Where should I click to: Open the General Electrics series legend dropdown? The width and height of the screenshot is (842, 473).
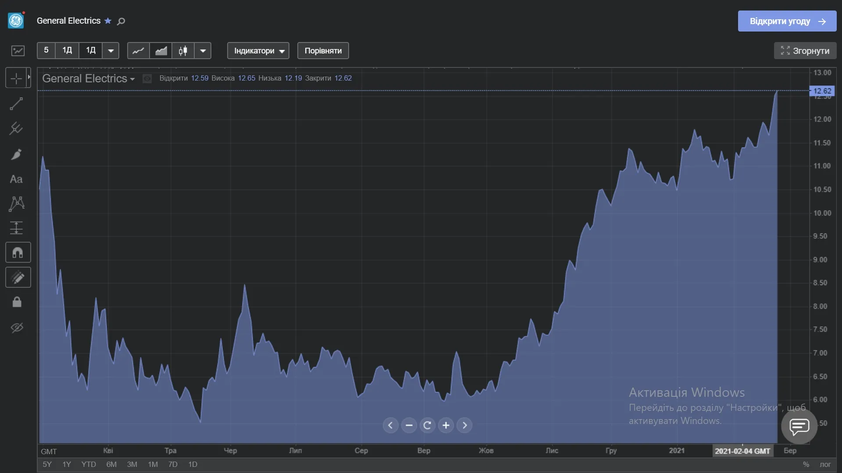tap(132, 79)
